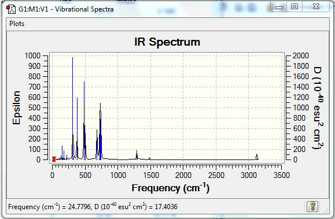Select the peak reaching 750 Epsilon near 500 cm-1
This screenshot has height=219, width=335.
(x=84, y=120)
